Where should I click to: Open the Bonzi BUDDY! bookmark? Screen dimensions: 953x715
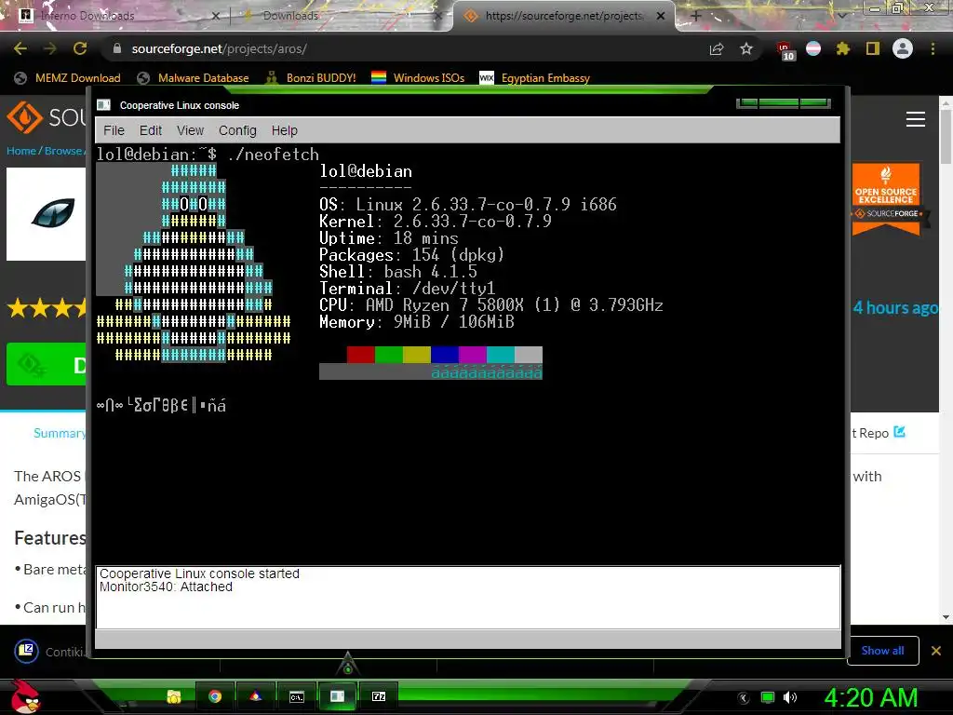[x=311, y=78]
